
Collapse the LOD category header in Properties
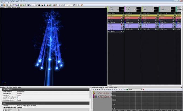tap(45, 103)
